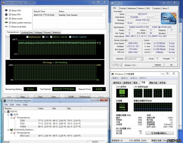Click the Save button in EVEREST
This screenshot has width=183, height=143.
pos(53,97)
